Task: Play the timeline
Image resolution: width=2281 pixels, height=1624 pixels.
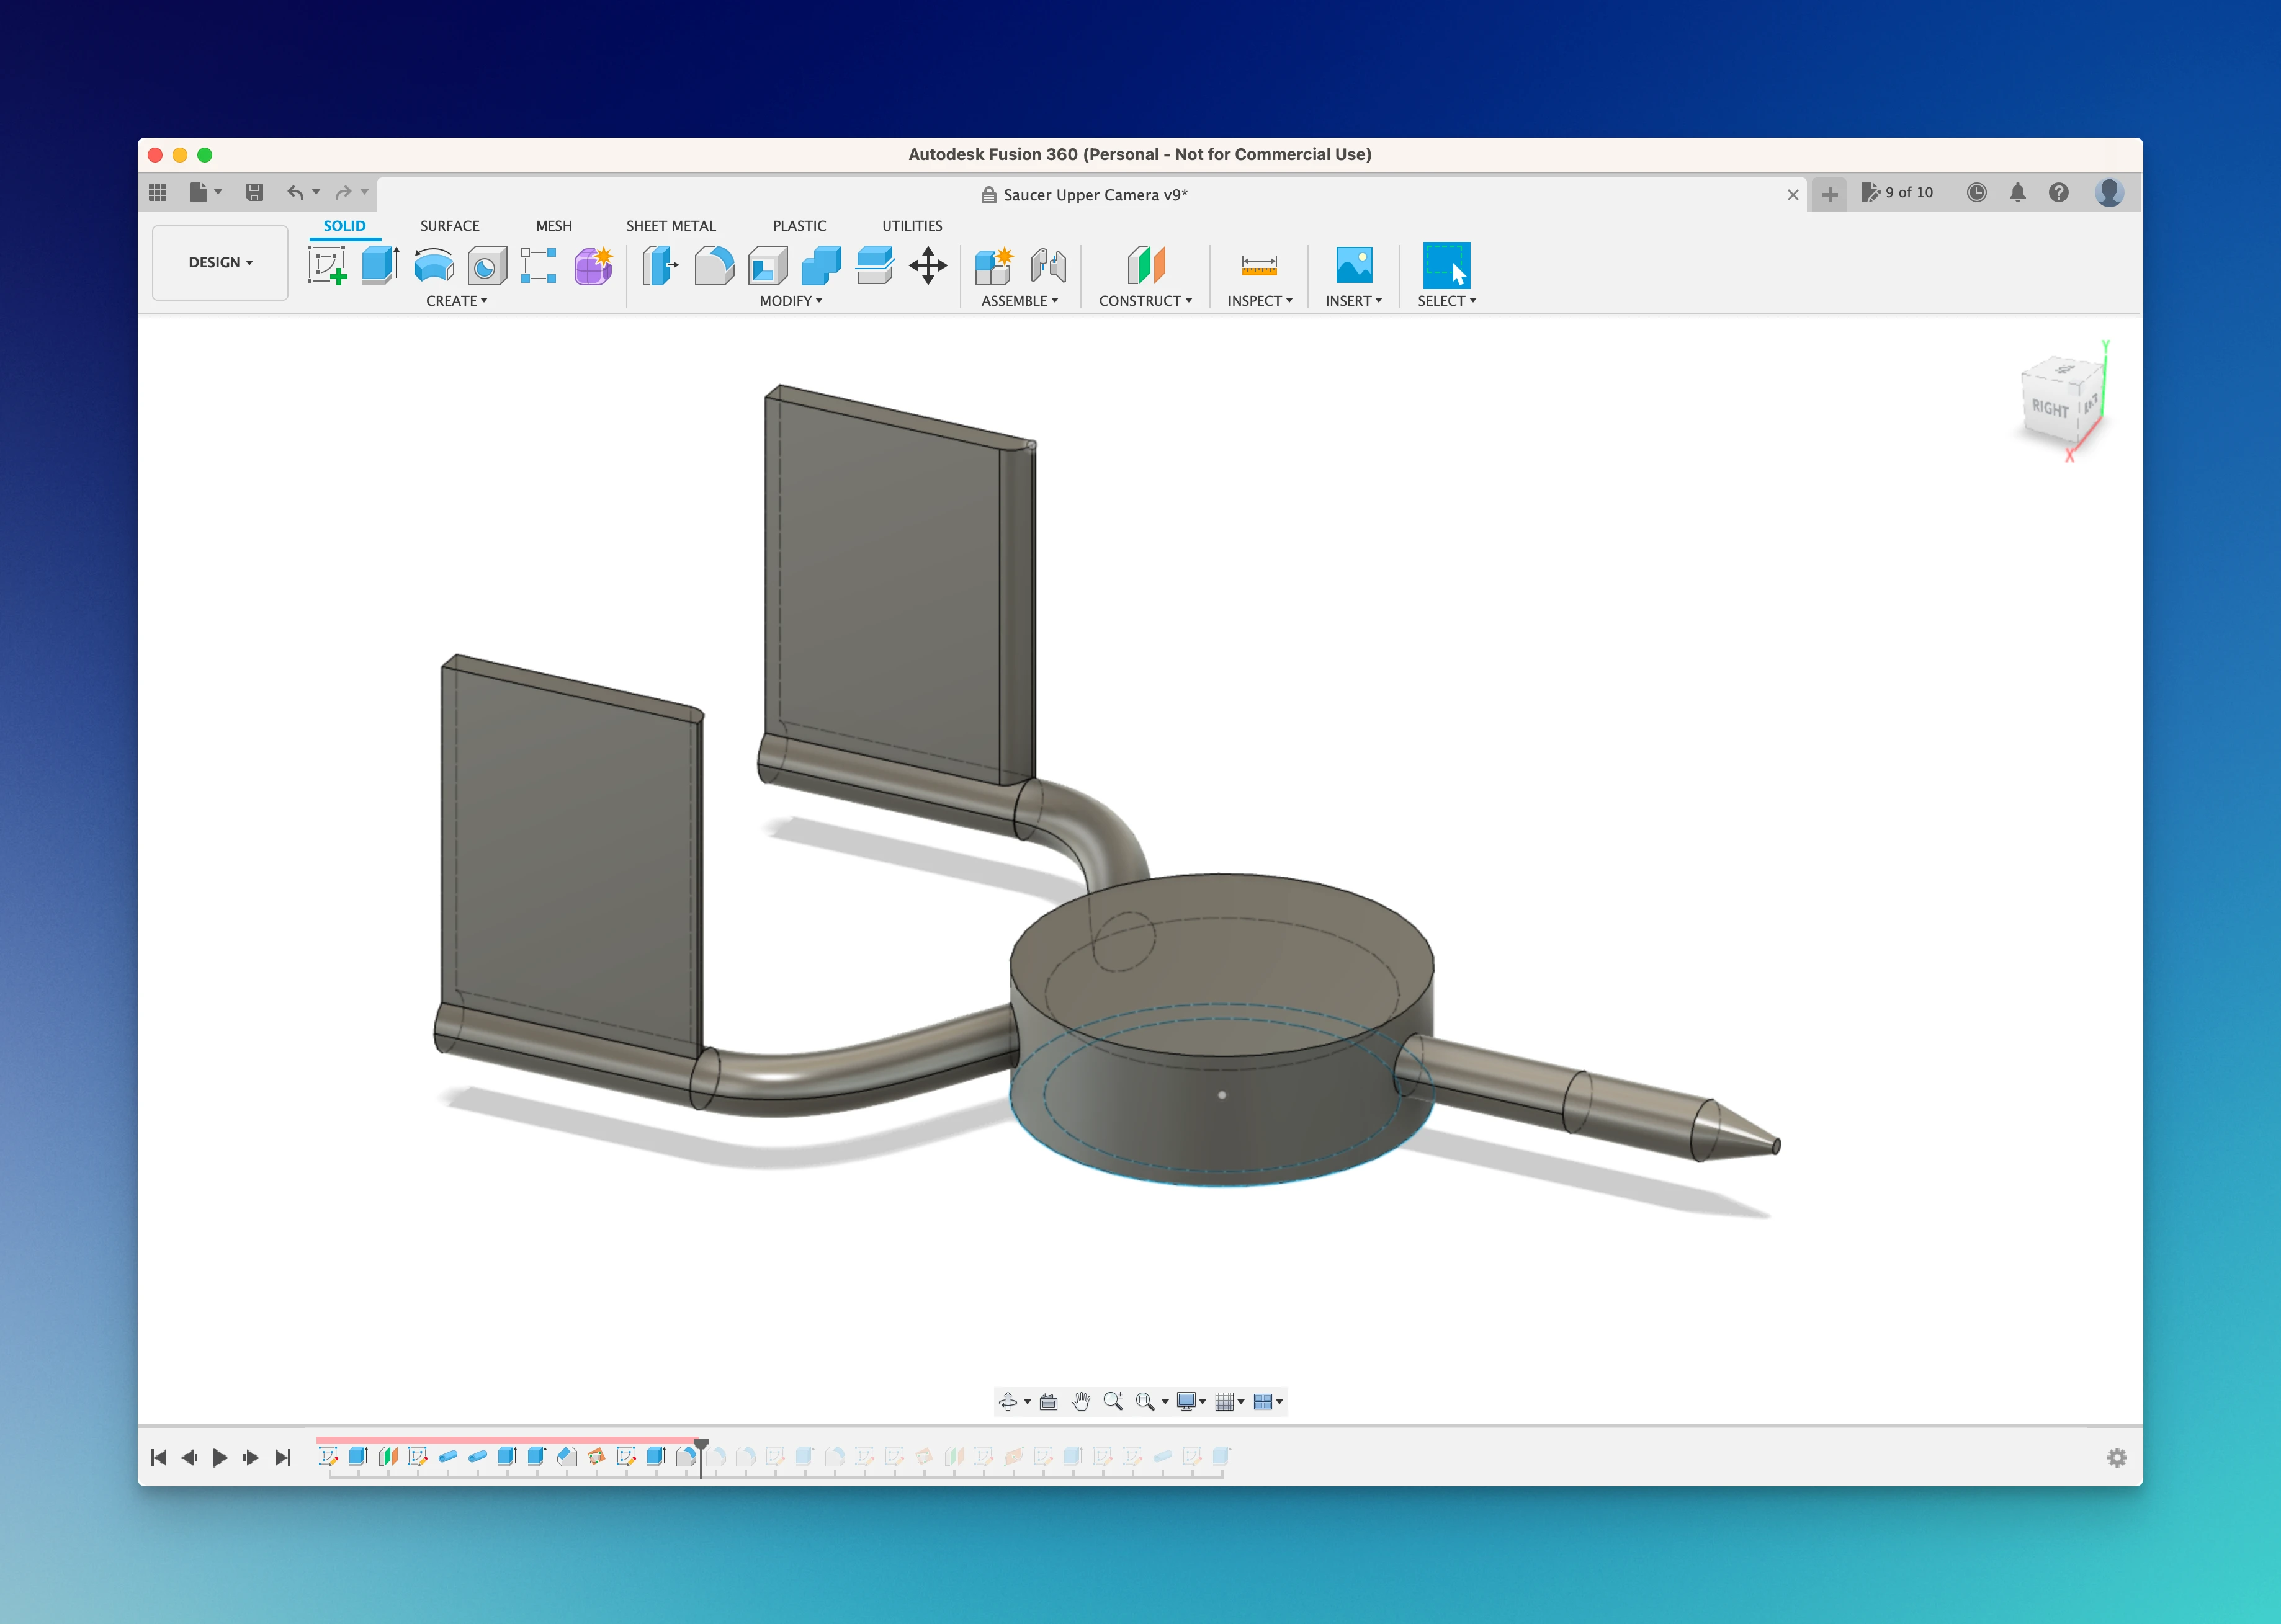Action: click(x=220, y=1457)
